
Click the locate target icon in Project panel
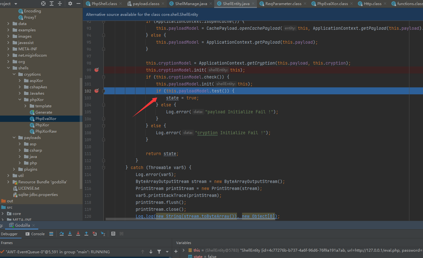[x=43, y=3]
